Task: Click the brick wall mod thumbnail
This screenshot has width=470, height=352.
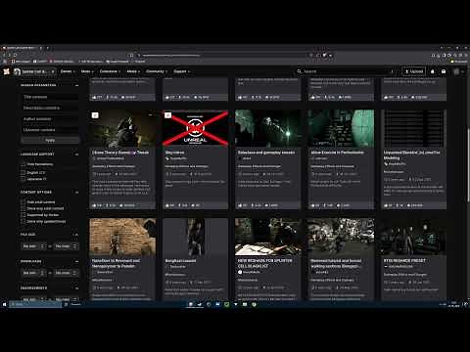Action: click(x=122, y=237)
